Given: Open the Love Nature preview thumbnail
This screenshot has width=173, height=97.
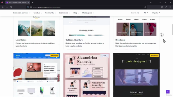Looking at the screenshot, I should click(x=36, y=26).
